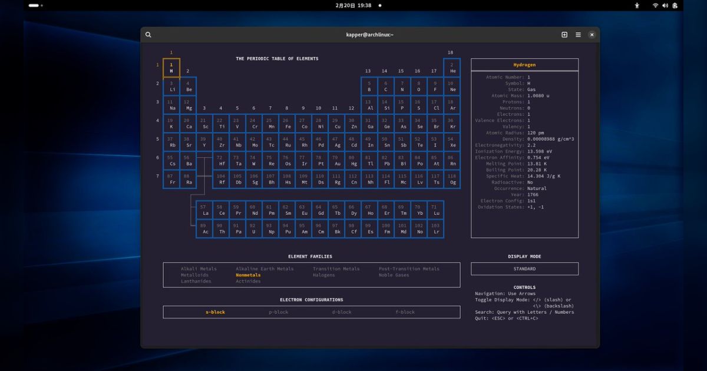This screenshot has height=371, width=707.
Task: Click the STANDARD display mode box
Action: pyautogui.click(x=524, y=269)
